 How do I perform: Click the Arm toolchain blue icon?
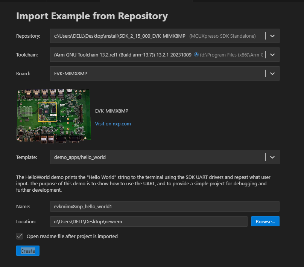coord(196,55)
